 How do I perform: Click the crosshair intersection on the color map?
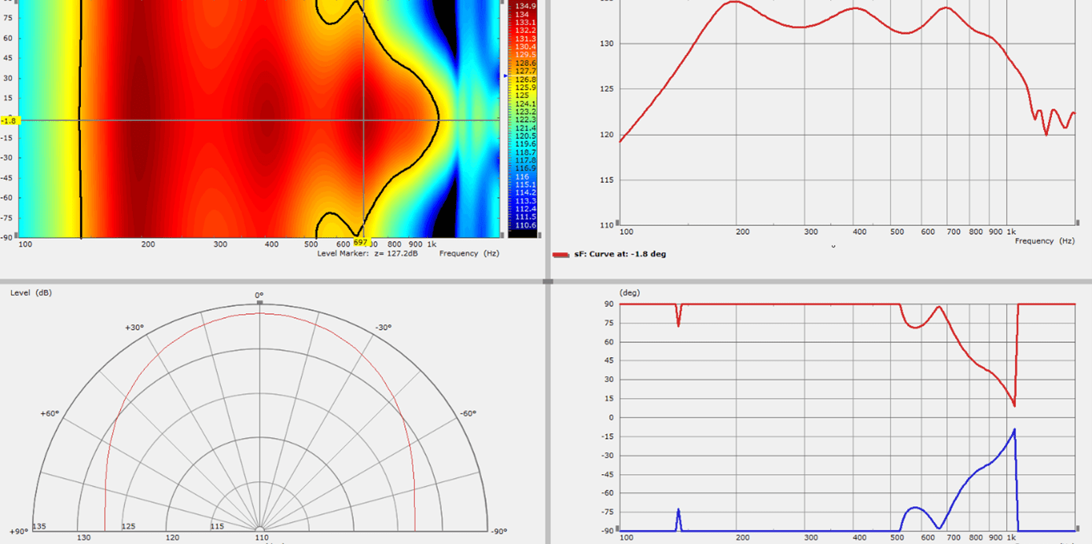363,120
